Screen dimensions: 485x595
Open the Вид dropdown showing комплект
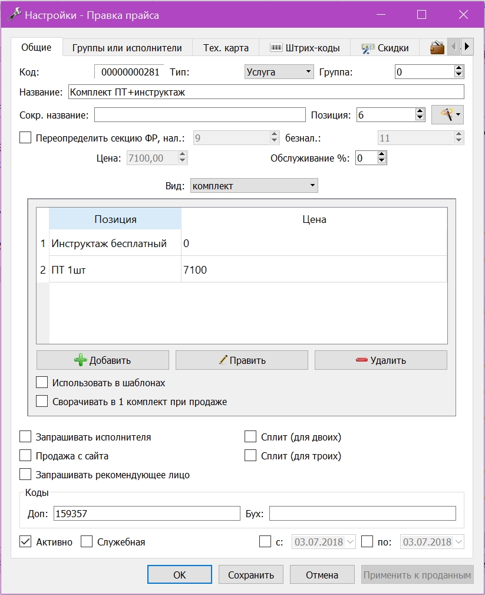(x=254, y=186)
